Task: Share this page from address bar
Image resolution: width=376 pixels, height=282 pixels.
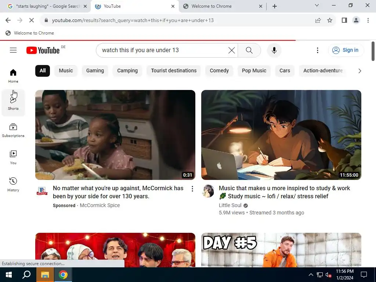Action: click(x=318, y=21)
